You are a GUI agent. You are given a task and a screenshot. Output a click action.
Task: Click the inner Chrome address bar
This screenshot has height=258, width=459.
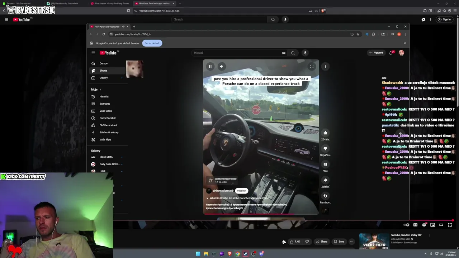tap(229, 34)
